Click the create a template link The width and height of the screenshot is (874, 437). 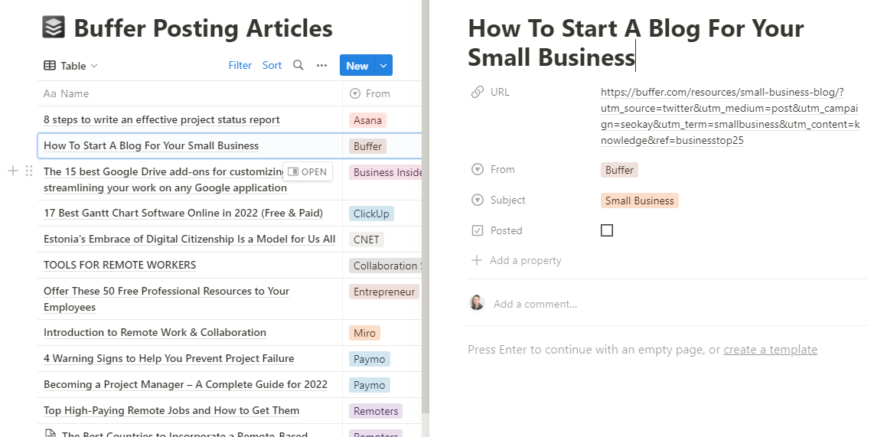[771, 350]
